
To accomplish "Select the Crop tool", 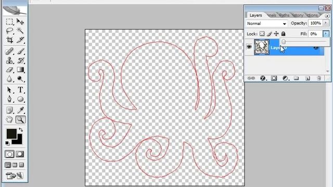I will tap(9, 40).
